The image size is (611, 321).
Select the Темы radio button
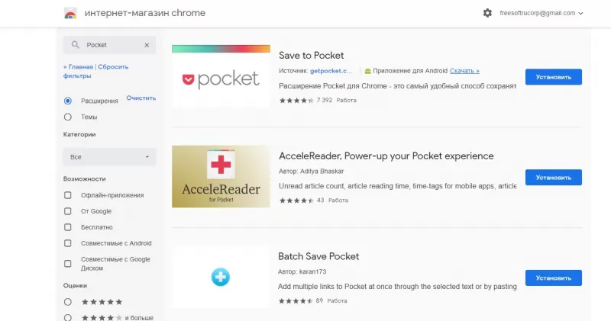(68, 117)
